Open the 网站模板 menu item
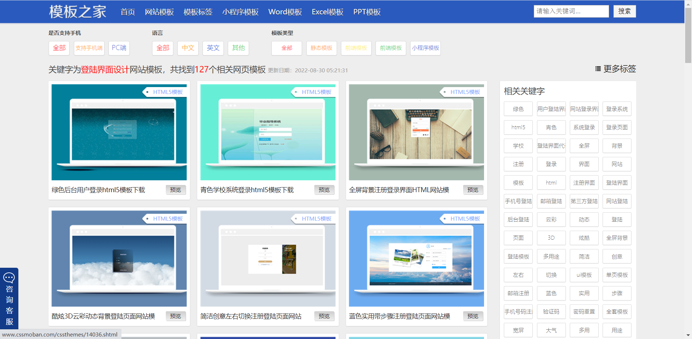The image size is (692, 339). click(x=159, y=12)
